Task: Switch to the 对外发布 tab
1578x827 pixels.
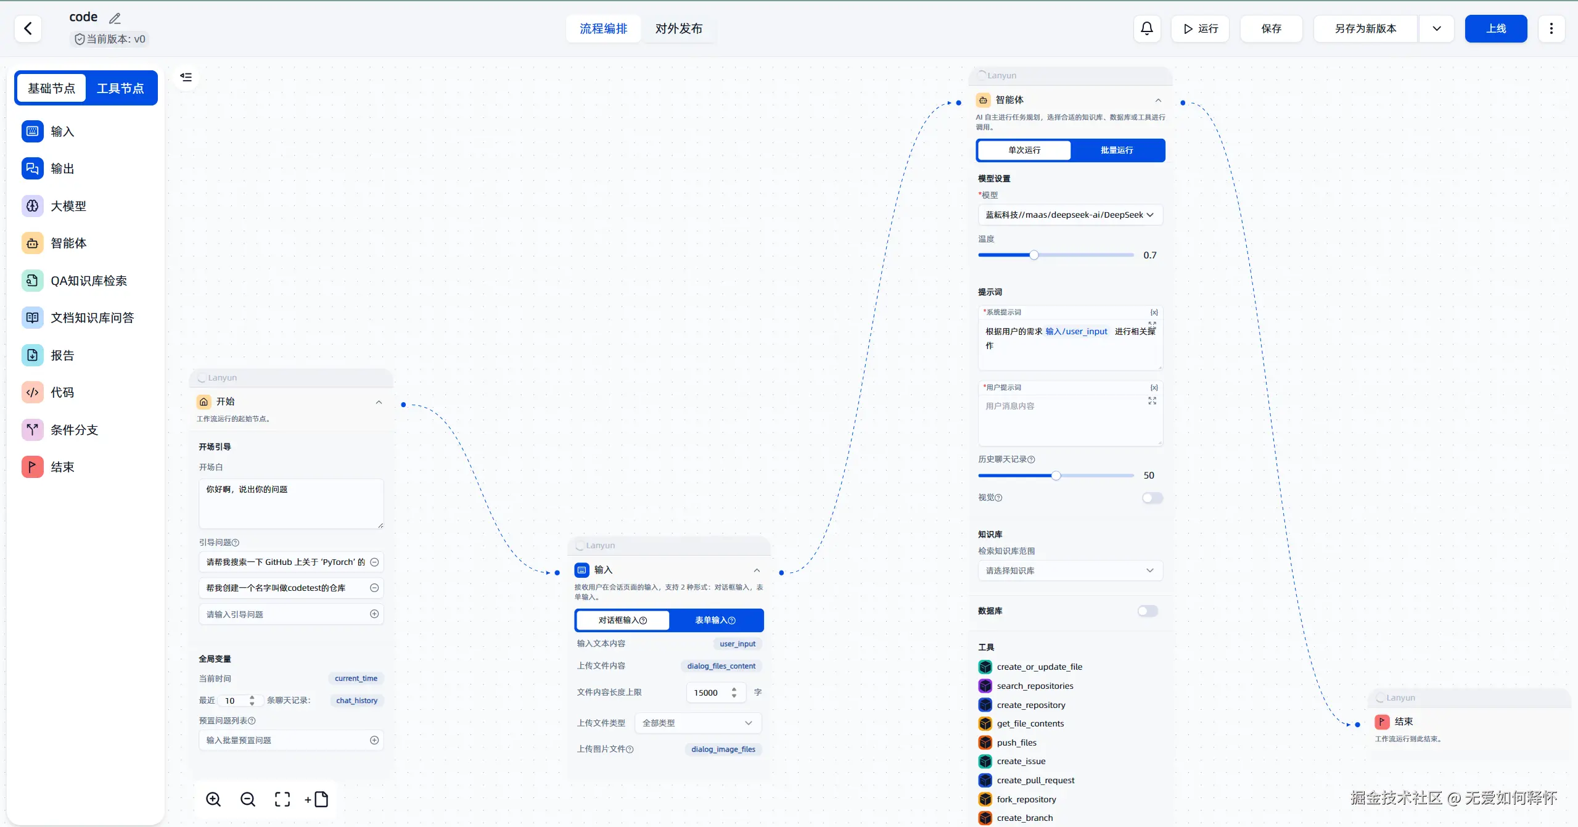Action: coord(678,28)
